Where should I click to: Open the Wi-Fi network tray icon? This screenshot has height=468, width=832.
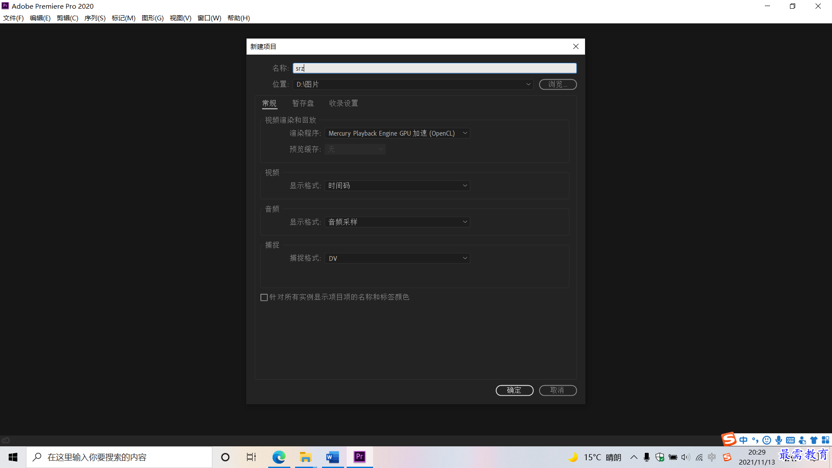click(699, 457)
